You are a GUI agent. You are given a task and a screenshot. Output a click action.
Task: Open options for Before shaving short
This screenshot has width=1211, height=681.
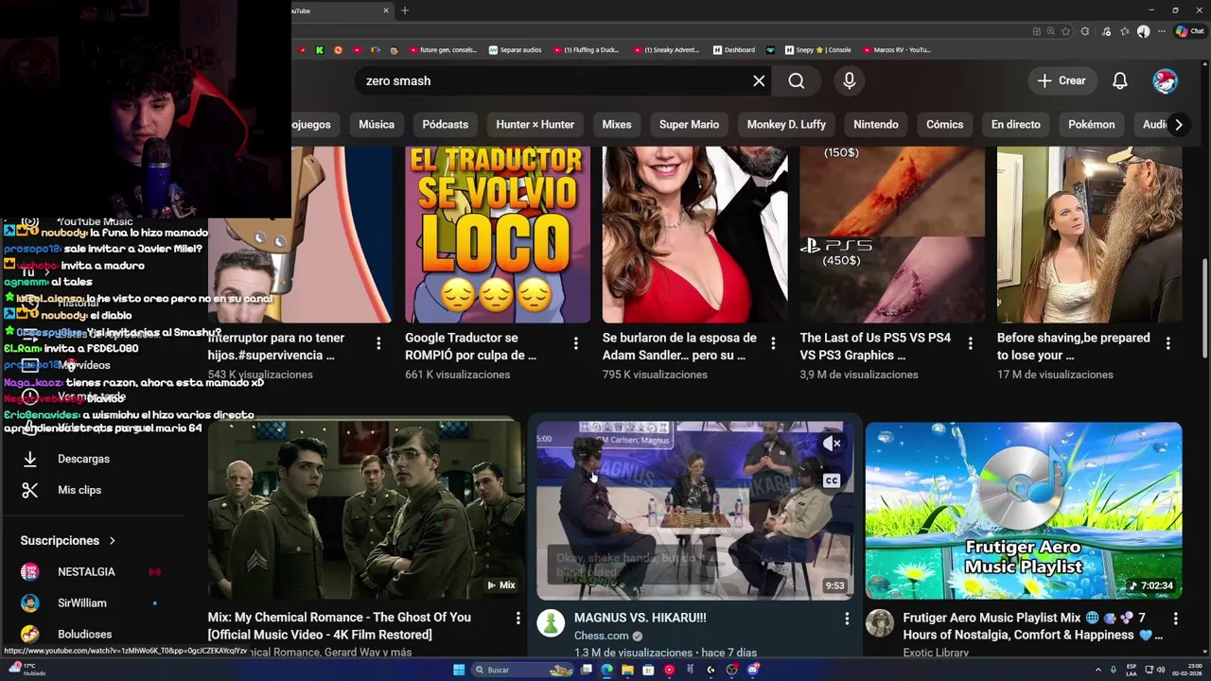[x=1167, y=343]
